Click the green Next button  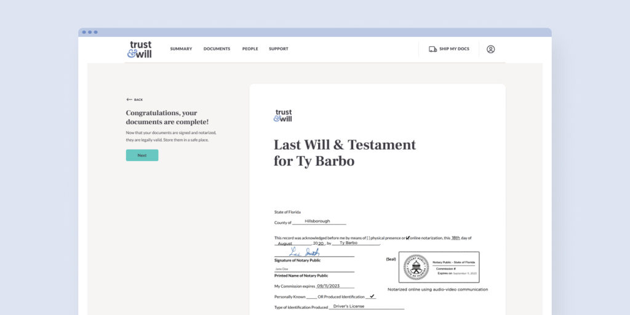142,155
